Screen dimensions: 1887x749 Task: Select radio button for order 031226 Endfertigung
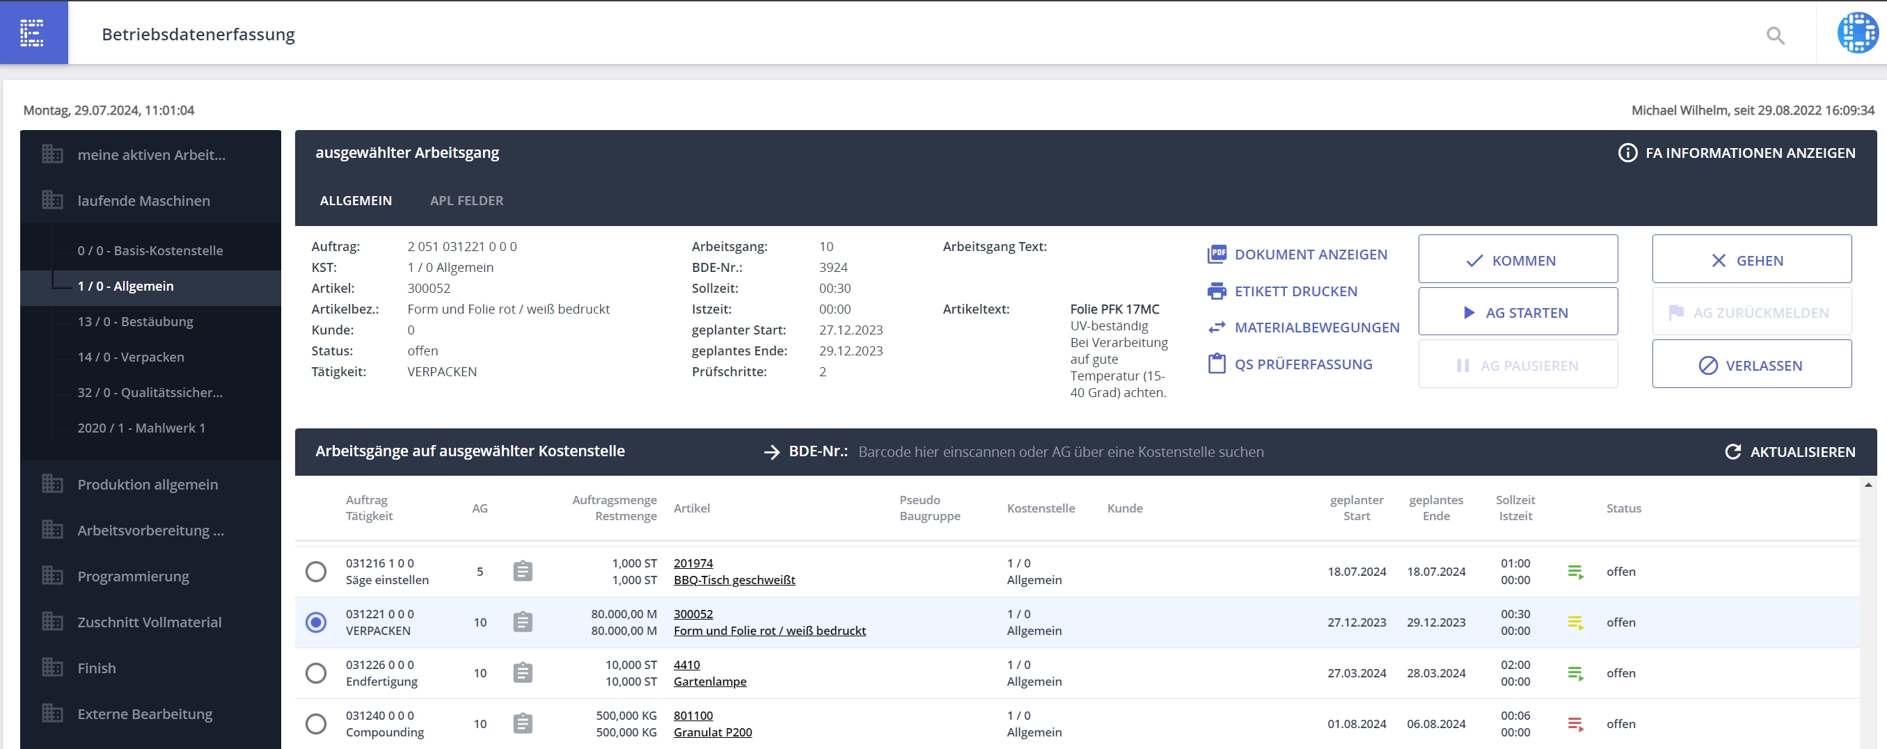coord(316,673)
